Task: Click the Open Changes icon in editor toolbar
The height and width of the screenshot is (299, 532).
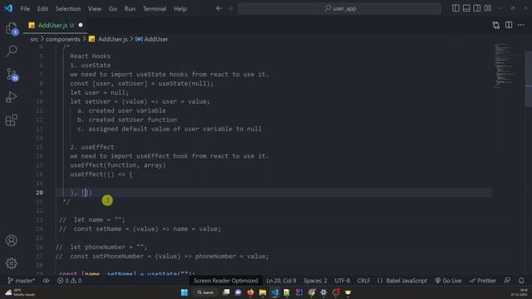Action: [x=496, y=25]
